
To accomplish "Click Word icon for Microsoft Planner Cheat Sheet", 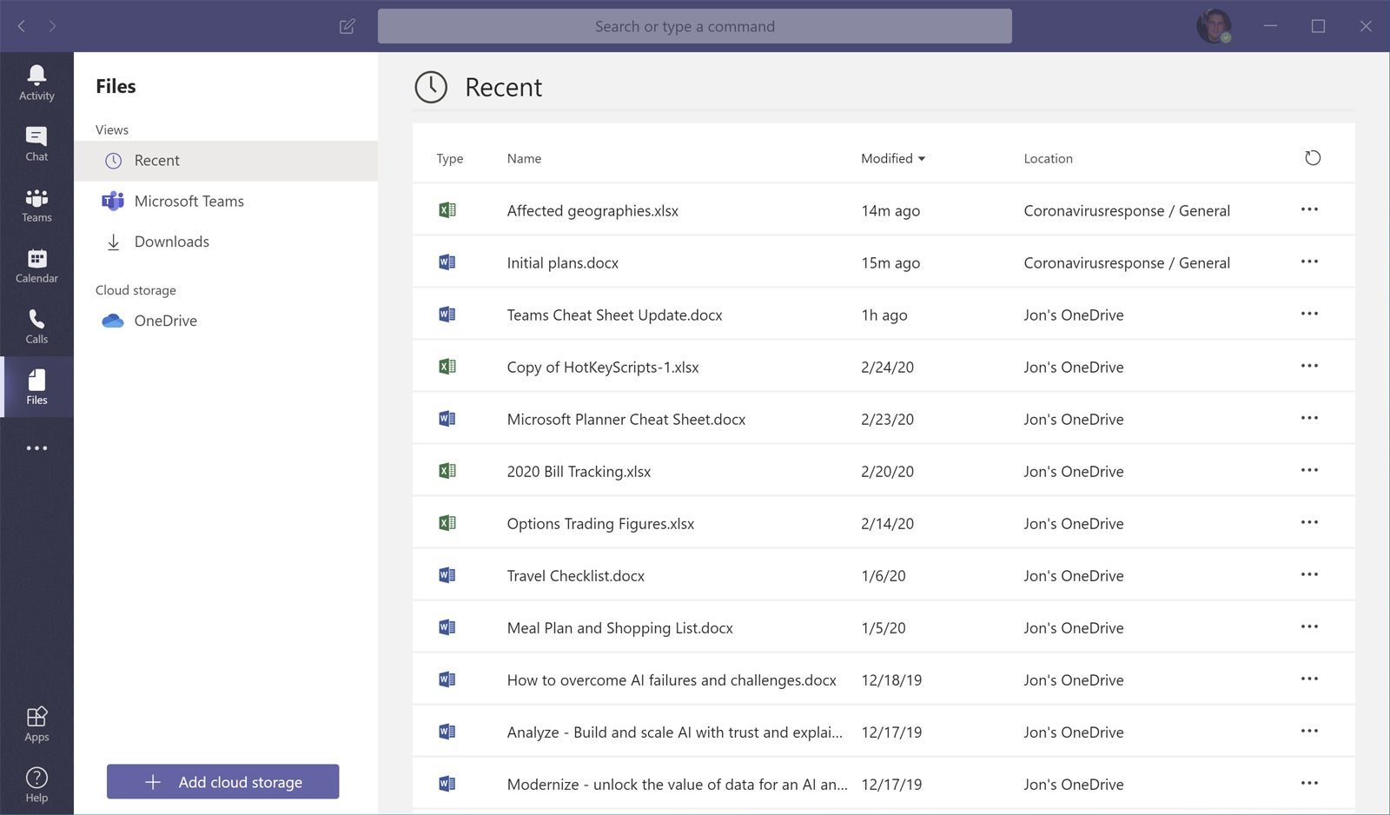I will click(x=447, y=419).
